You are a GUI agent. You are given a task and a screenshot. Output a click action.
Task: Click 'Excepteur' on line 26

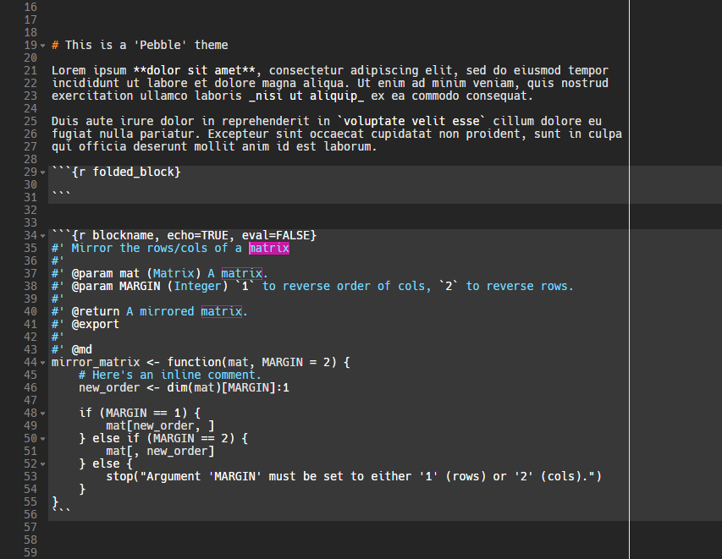238,134
